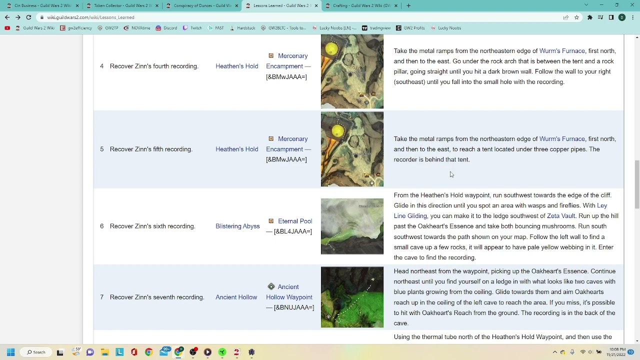Open Wurm's Furnace link in row 4

pyautogui.click(x=562, y=51)
